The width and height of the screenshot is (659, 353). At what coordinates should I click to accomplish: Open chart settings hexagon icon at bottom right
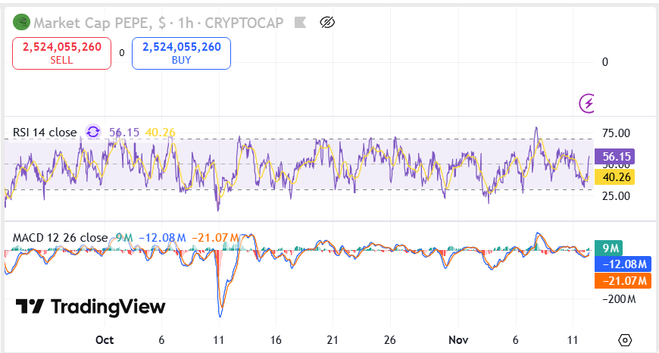pyautogui.click(x=625, y=339)
